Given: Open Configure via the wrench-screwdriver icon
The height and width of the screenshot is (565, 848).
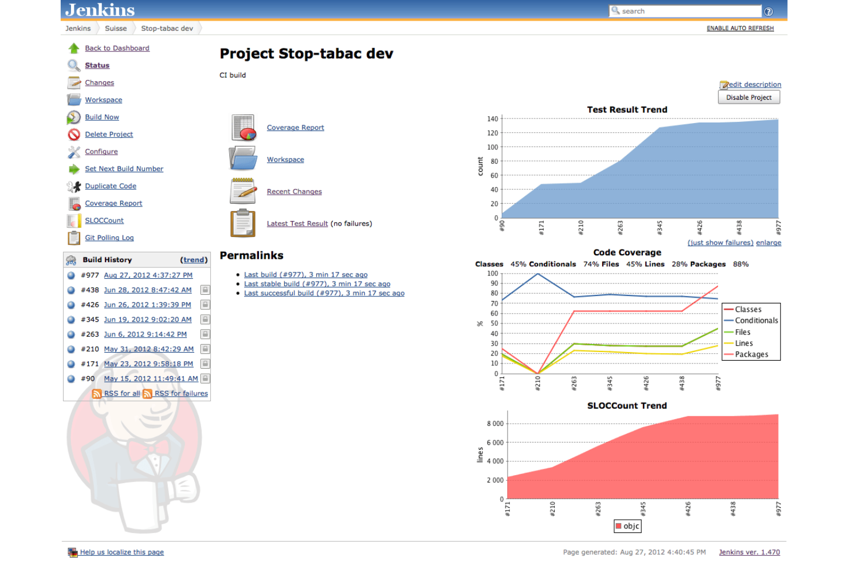Looking at the screenshot, I should click(73, 152).
